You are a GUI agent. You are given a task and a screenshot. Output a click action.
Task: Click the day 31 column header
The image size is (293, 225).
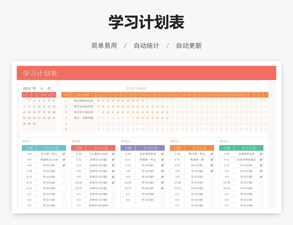(x=246, y=95)
